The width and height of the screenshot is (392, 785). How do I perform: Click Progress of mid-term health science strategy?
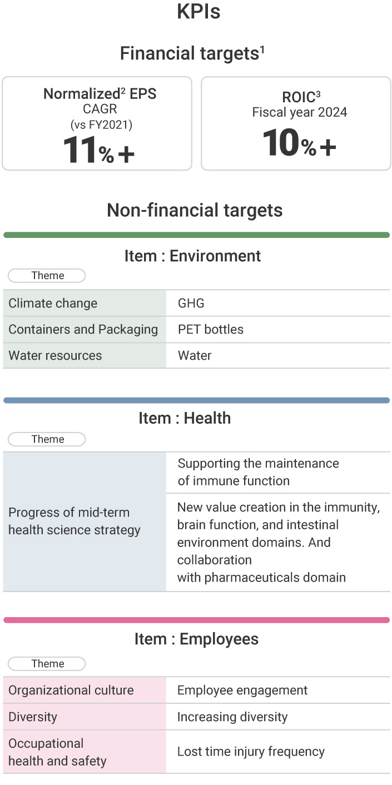coord(75,521)
